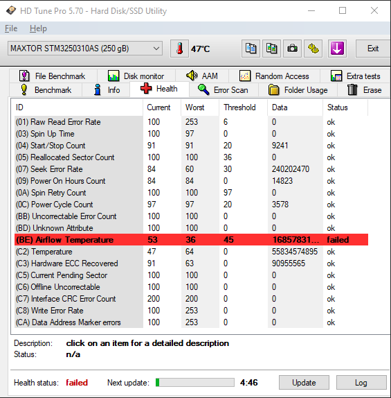Click the Update button
Screen dimensions: 391x398
click(x=304, y=382)
